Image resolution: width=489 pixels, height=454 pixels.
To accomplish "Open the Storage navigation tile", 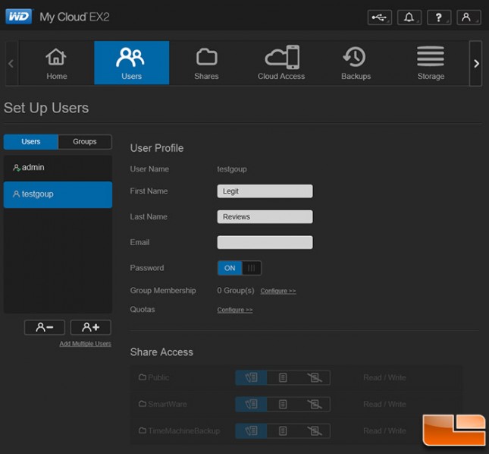I will pos(431,63).
